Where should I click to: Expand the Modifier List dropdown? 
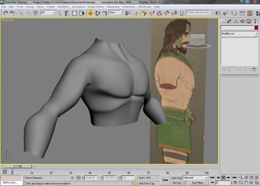[256, 34]
